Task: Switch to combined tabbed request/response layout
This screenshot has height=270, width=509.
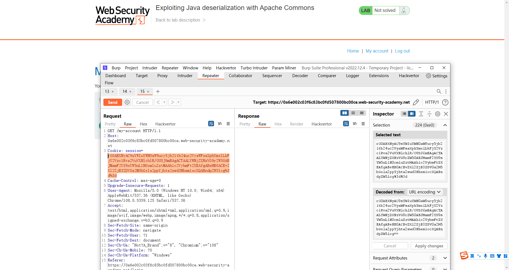Action: pos(362,113)
